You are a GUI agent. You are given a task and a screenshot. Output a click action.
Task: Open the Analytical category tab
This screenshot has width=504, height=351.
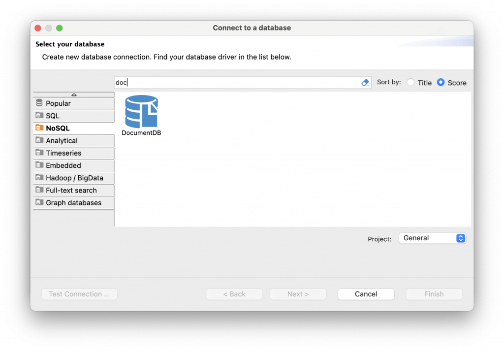[x=74, y=141]
